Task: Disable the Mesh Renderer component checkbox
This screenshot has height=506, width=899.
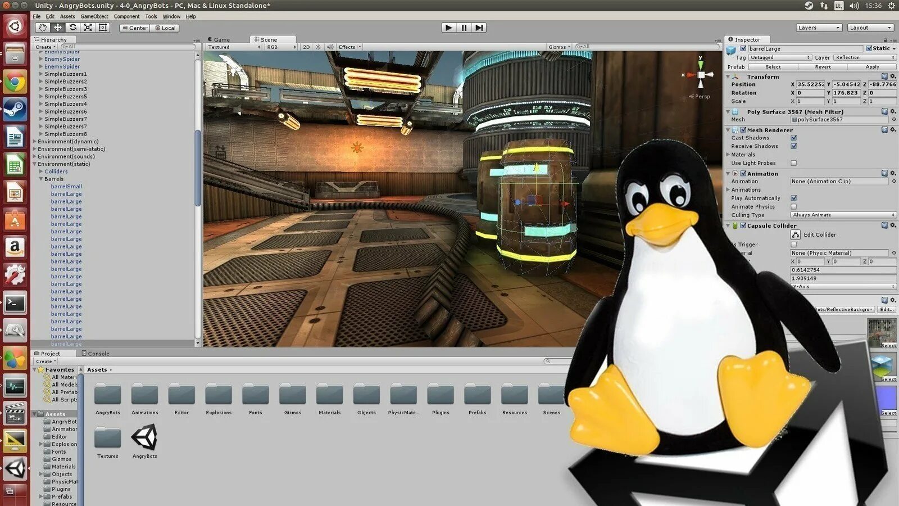Action: click(743, 130)
